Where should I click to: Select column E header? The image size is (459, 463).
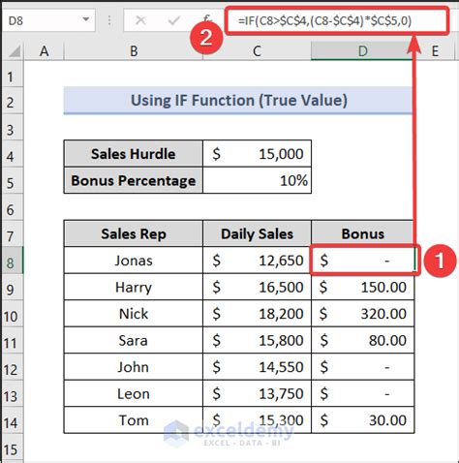(435, 51)
